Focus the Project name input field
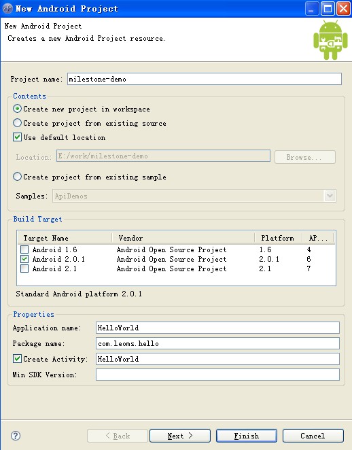This screenshot has height=450, width=352. tap(205, 79)
